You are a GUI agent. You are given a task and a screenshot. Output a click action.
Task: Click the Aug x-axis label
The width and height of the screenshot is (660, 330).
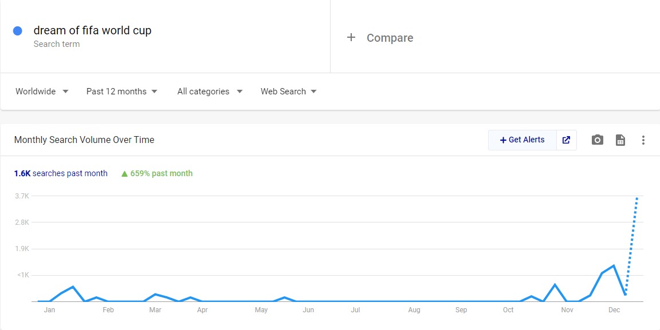[414, 310]
